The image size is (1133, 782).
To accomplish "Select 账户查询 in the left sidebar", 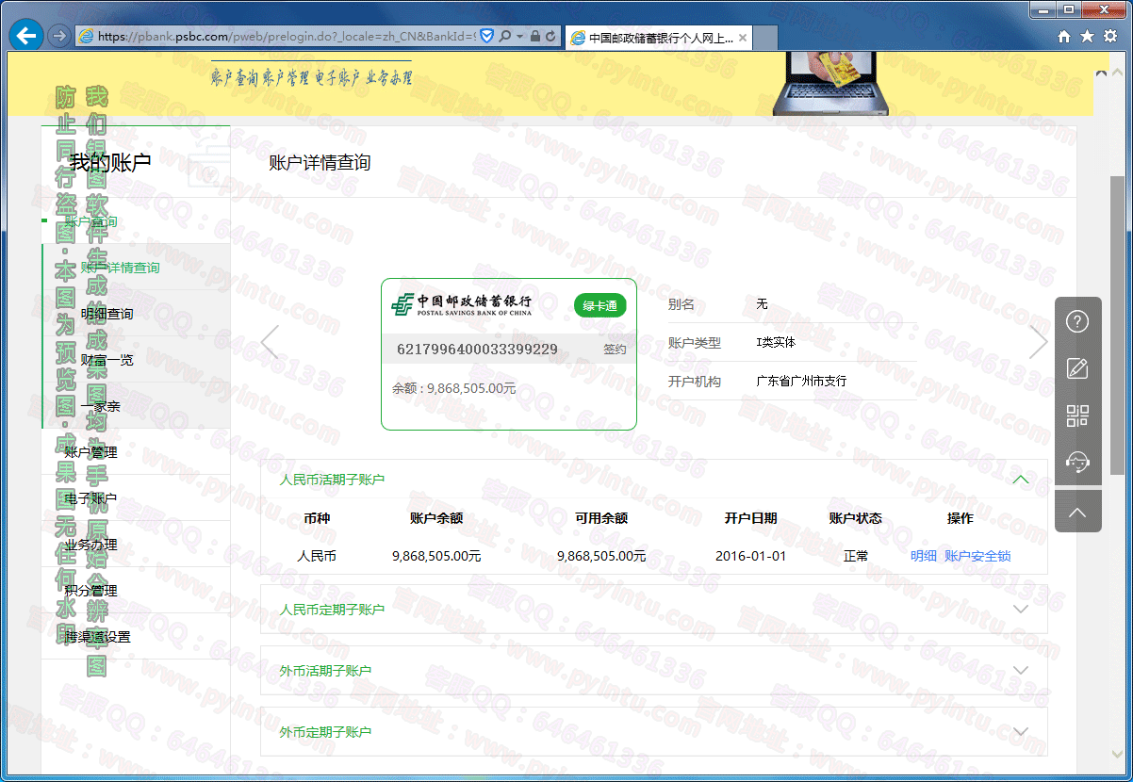I will [x=91, y=221].
